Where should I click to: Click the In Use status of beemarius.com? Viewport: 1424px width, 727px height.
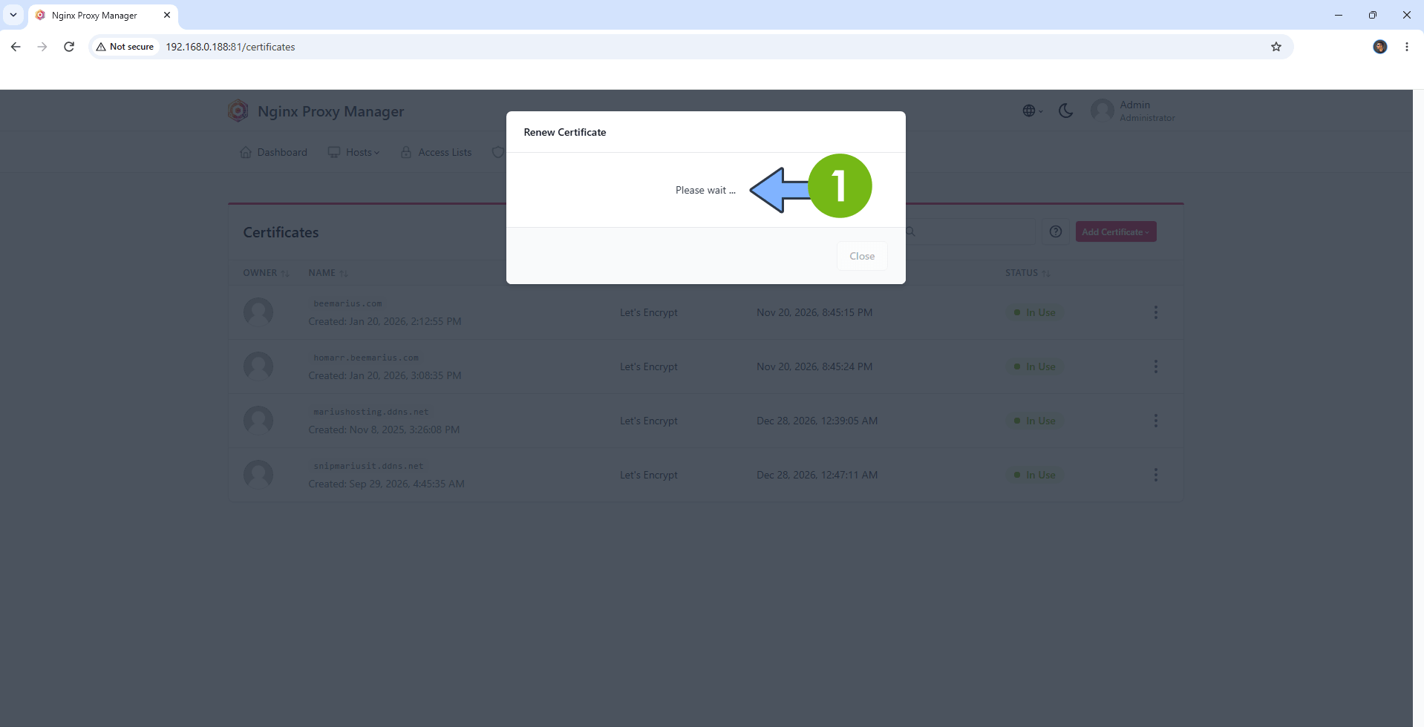tap(1034, 312)
